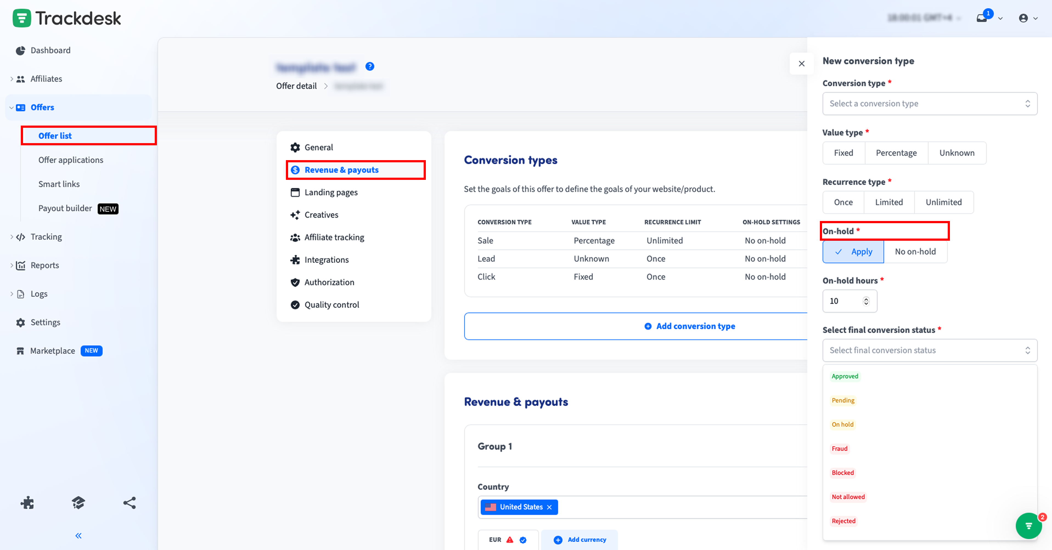This screenshot has height=550, width=1052.
Task: Go to Landing pages section
Action: pos(331,192)
